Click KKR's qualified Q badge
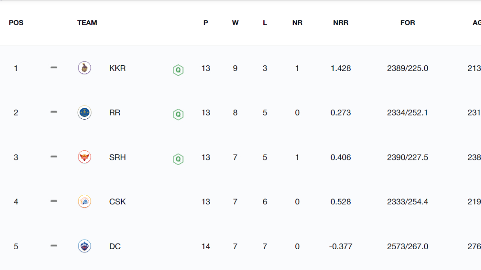 point(178,70)
